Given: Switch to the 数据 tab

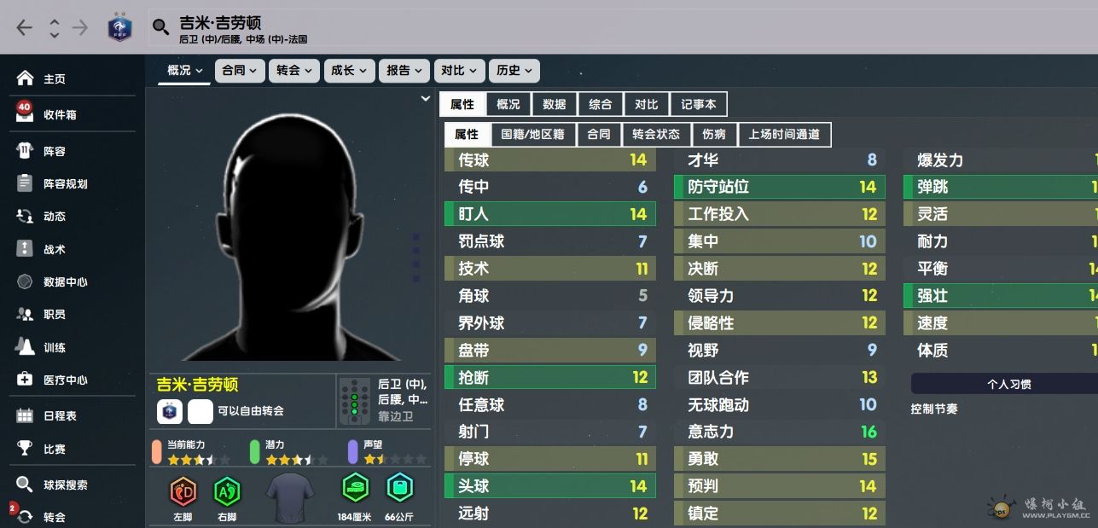Looking at the screenshot, I should [x=554, y=104].
